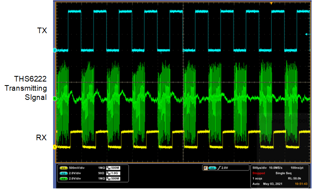This screenshot has height=189, width=312.
Task: Open the BW:500M bandwidth box for C1
Action: 113,168
